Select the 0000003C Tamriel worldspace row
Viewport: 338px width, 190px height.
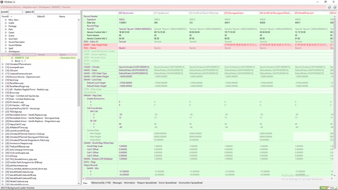point(39,55)
